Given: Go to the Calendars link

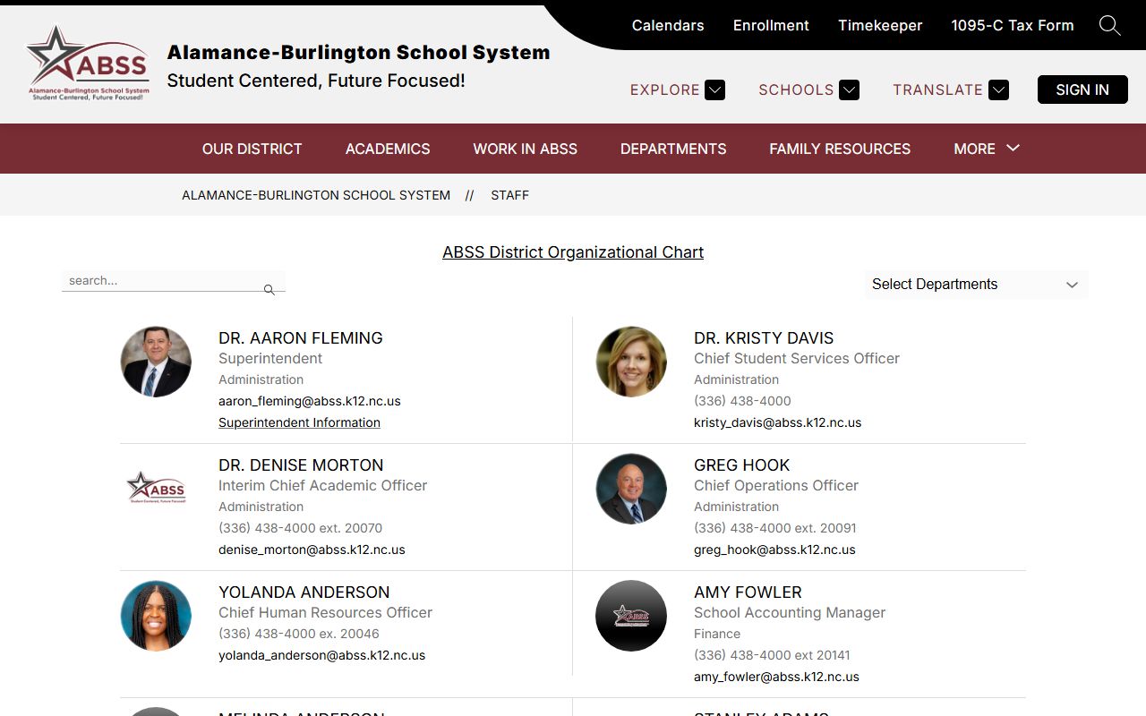Looking at the screenshot, I should 668,25.
